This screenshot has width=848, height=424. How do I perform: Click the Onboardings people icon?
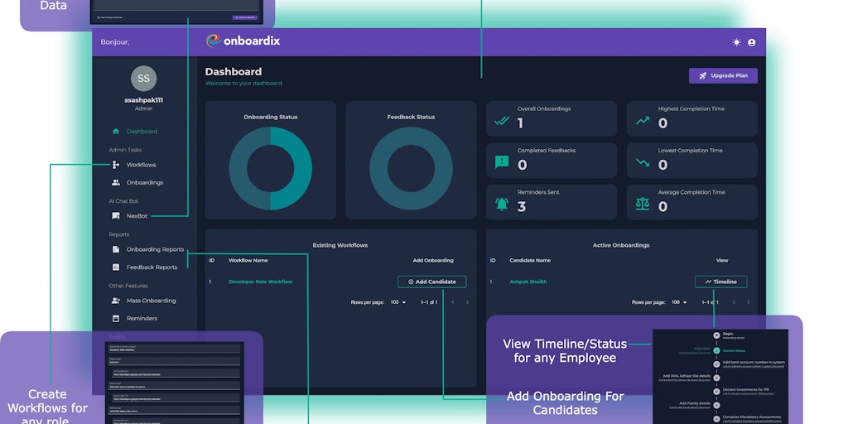[x=116, y=182]
